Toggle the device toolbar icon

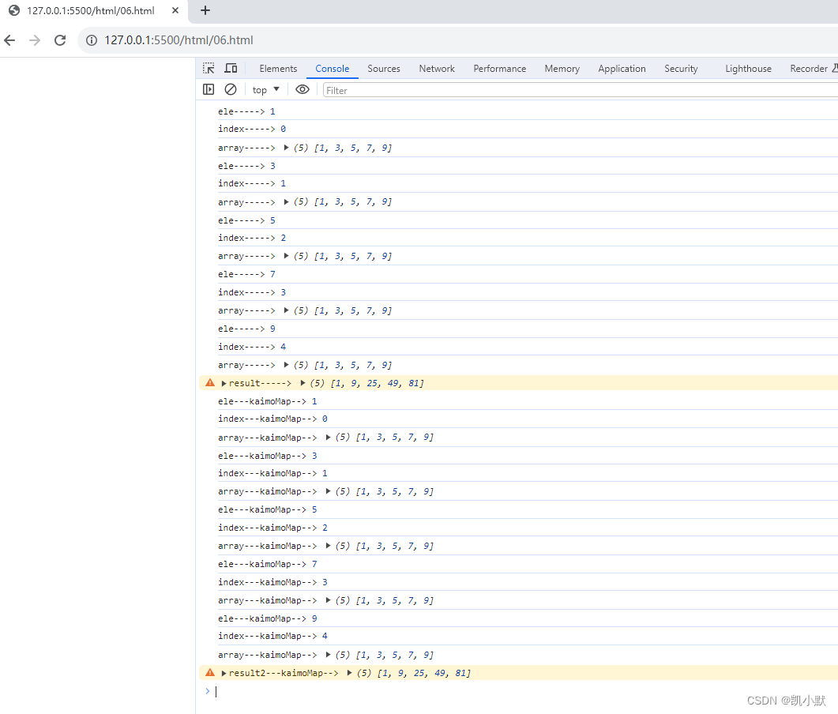[231, 69]
